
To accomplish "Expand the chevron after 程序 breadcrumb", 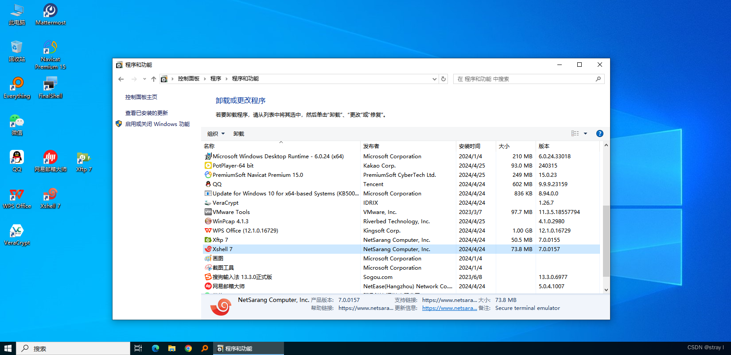I will tap(226, 79).
